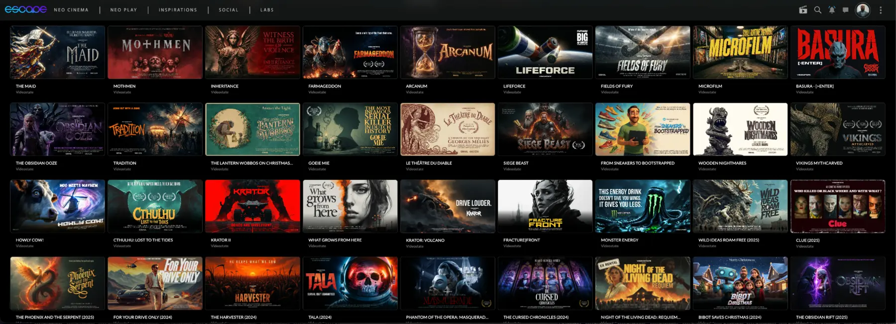Image resolution: width=896 pixels, height=324 pixels.
Task: Open the Labs menu item
Action: (x=267, y=10)
